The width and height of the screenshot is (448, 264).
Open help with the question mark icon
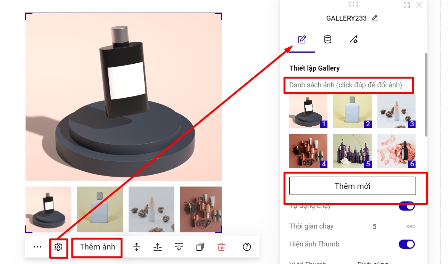click(x=247, y=247)
